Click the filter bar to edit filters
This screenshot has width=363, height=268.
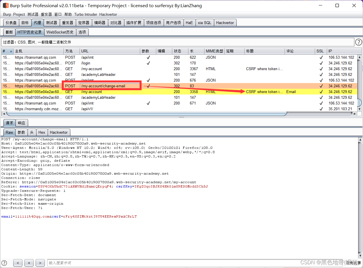177,42
